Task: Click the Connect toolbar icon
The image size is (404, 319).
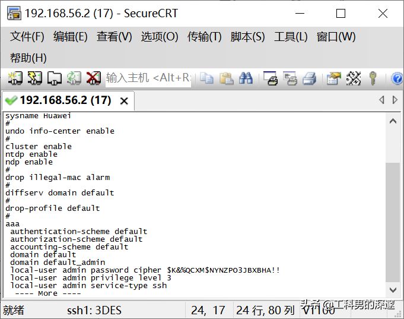Action: coord(15,78)
